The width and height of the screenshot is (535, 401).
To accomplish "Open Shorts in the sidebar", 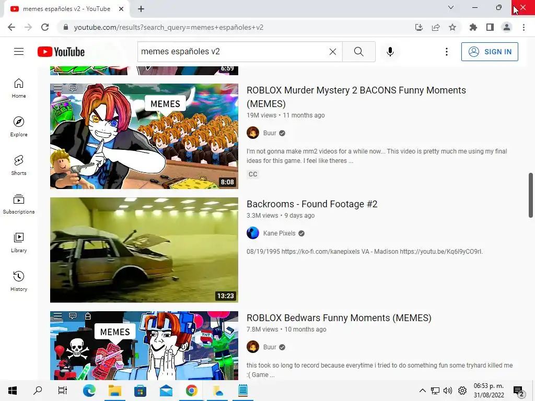I will click(x=19, y=166).
